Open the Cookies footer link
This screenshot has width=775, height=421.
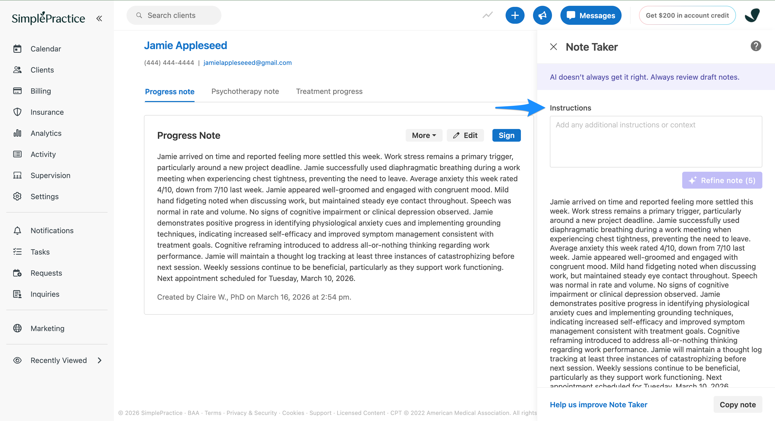(293, 413)
